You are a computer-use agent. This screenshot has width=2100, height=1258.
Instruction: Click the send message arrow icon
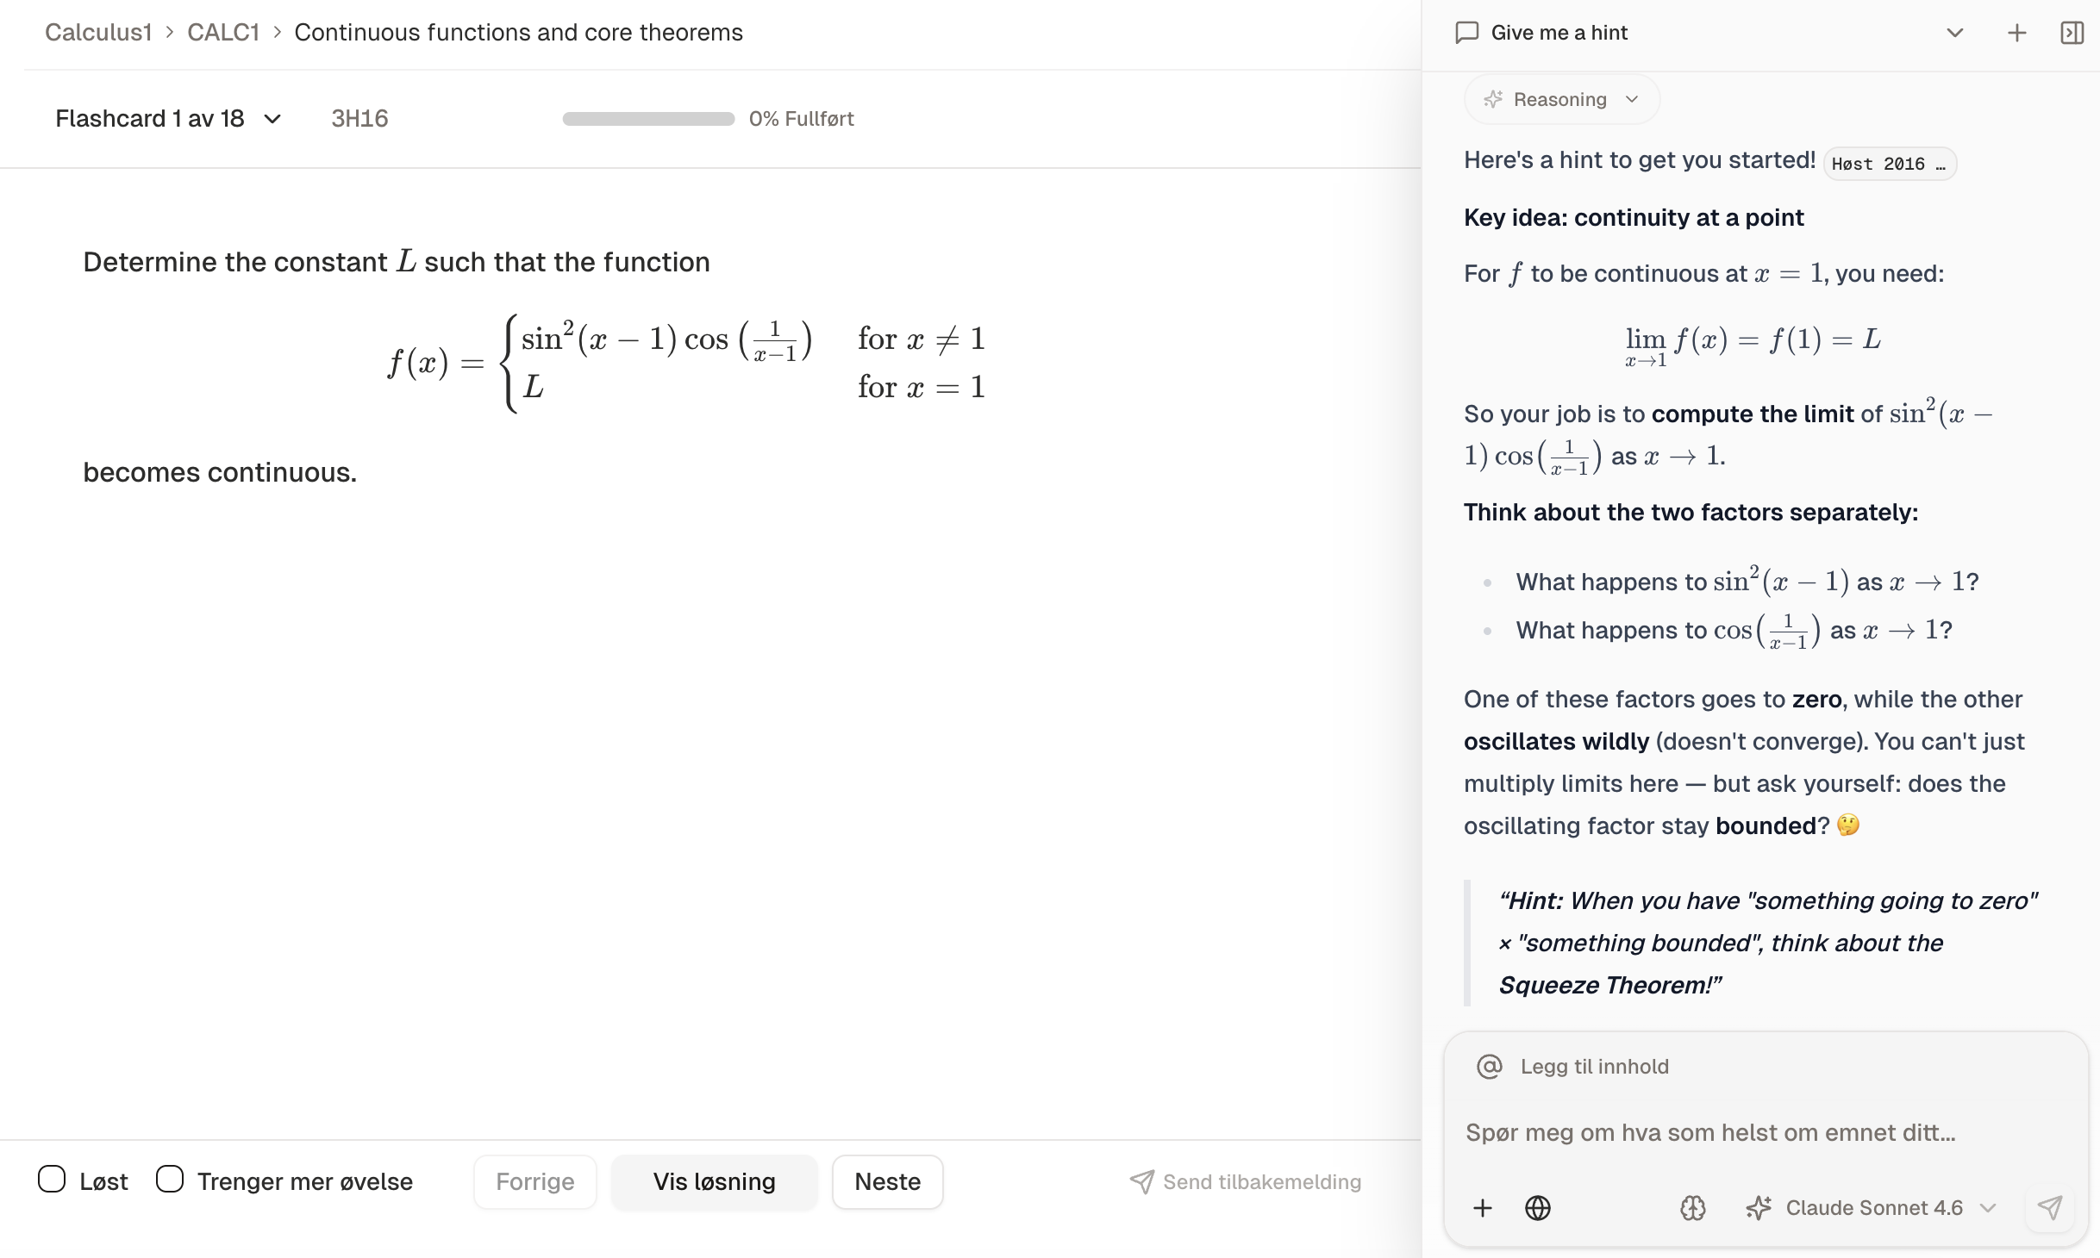point(2049,1208)
